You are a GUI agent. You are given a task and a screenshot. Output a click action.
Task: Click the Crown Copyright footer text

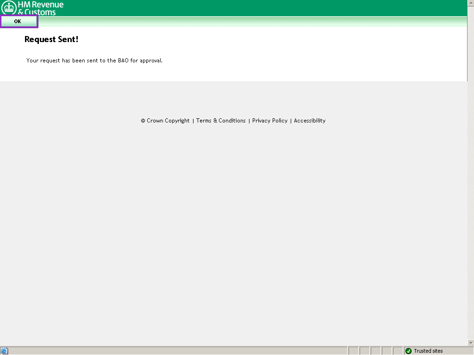pos(165,121)
